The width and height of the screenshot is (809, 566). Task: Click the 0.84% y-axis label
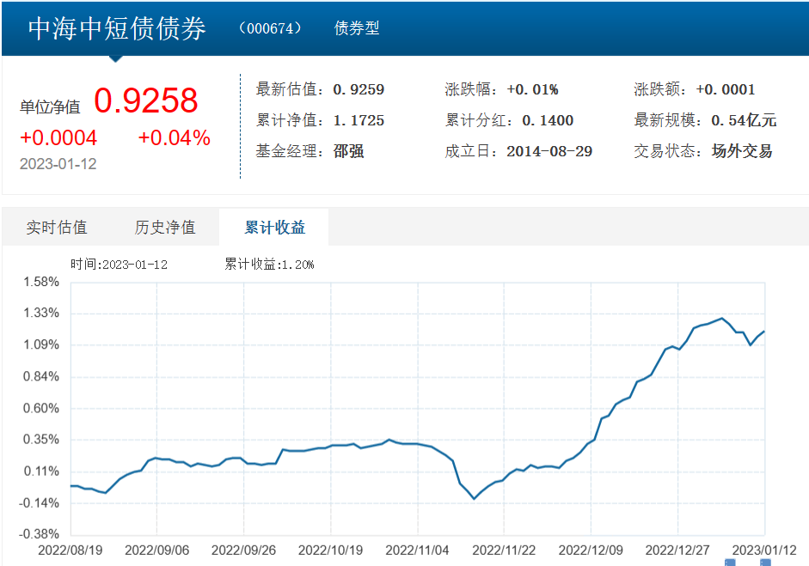click(x=41, y=376)
